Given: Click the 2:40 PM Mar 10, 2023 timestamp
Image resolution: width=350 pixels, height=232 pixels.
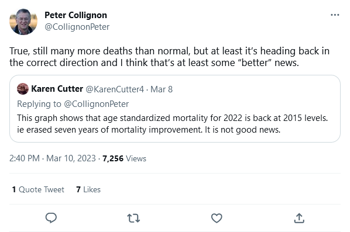Looking at the screenshot, I should [x=53, y=158].
